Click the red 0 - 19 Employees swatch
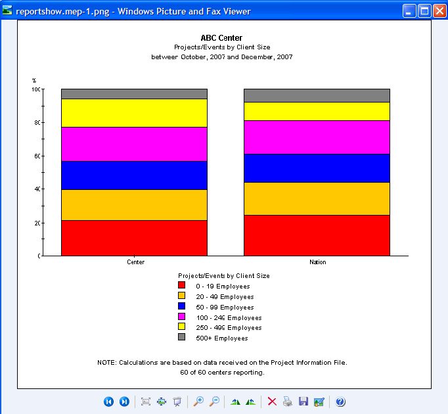The width and height of the screenshot is (448, 414). [x=181, y=285]
